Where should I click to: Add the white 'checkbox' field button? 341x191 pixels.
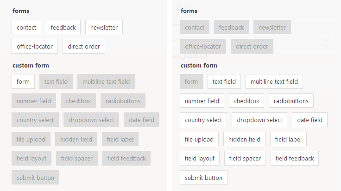pyautogui.click(x=246, y=101)
